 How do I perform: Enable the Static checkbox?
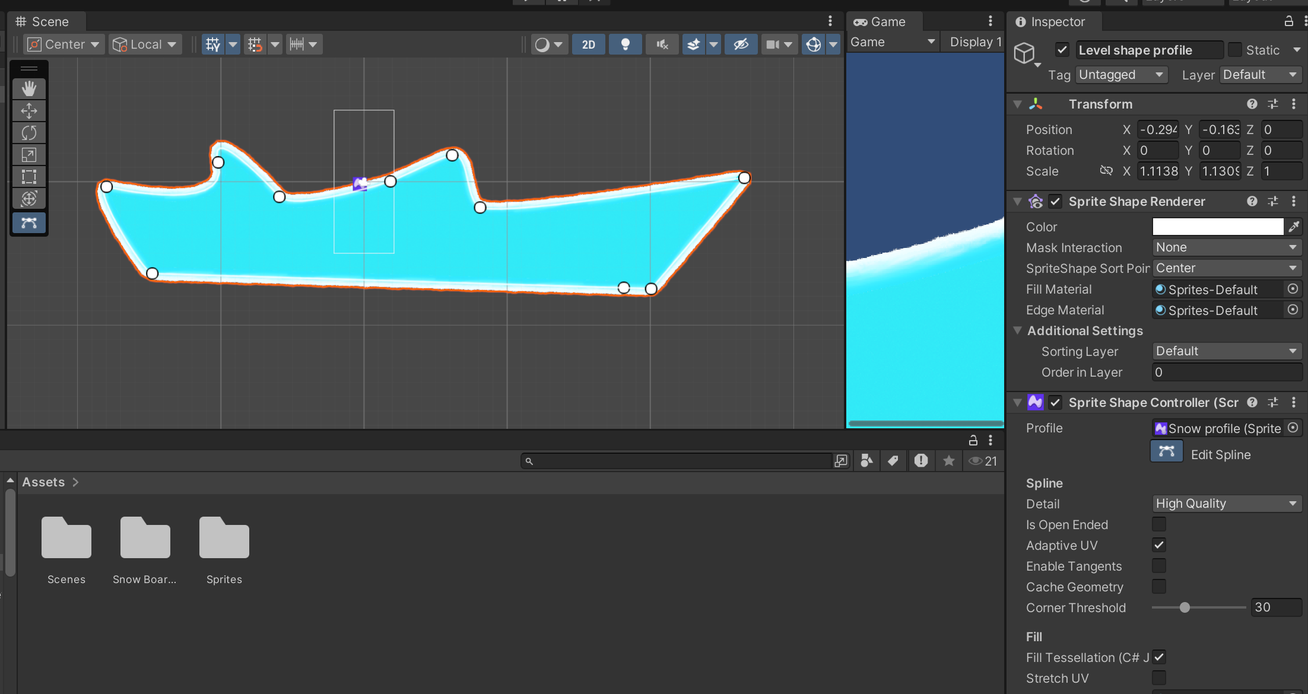pos(1235,50)
